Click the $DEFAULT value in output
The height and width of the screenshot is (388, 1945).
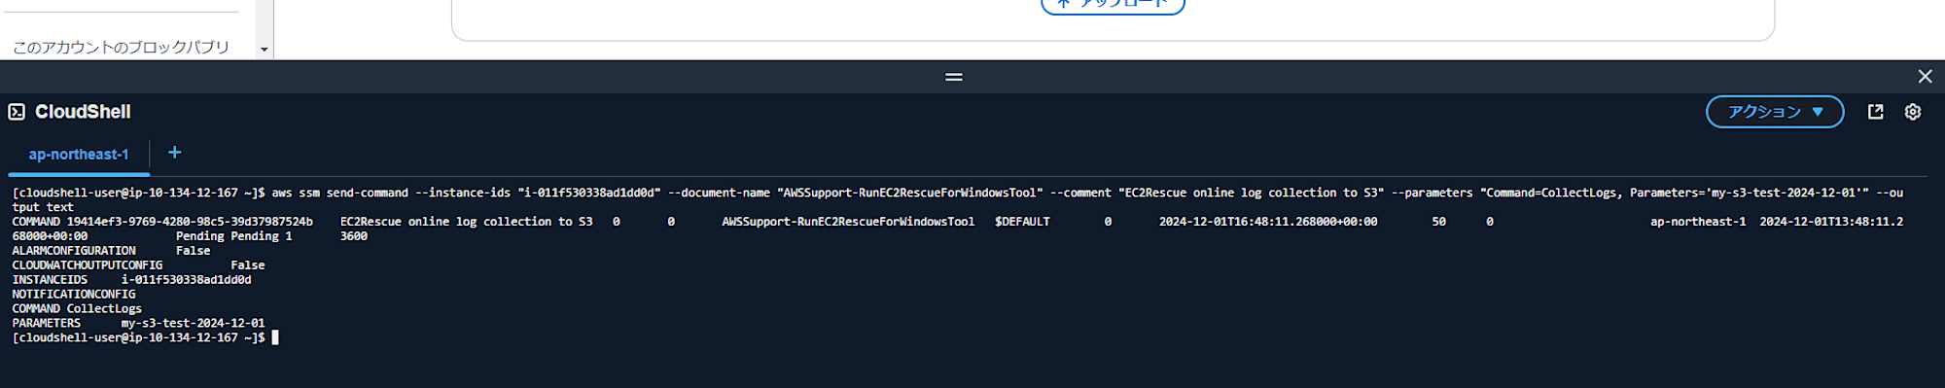[x=1022, y=222]
